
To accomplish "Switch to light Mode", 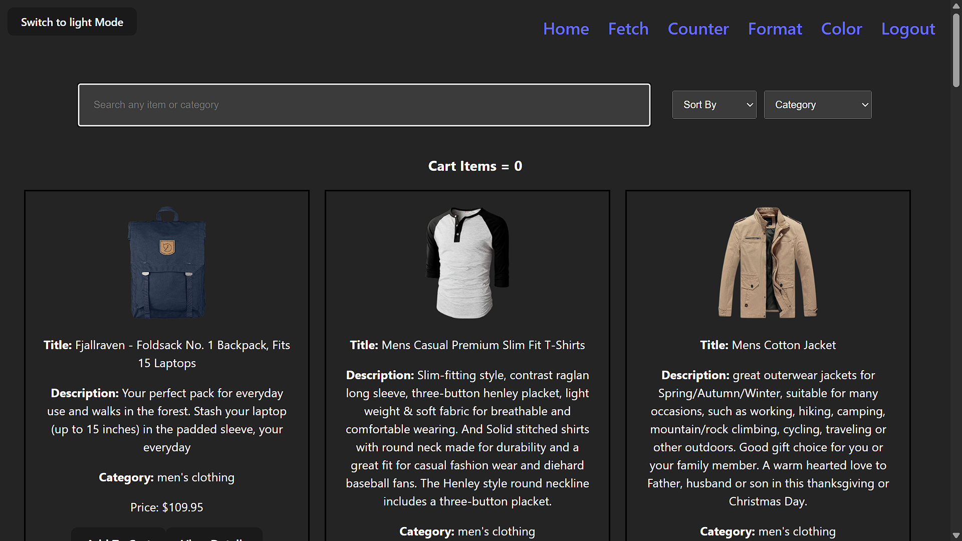I will (x=72, y=22).
